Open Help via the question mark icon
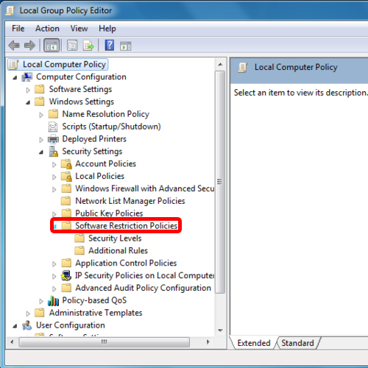Image resolution: width=368 pixels, height=368 pixels. pos(110,45)
